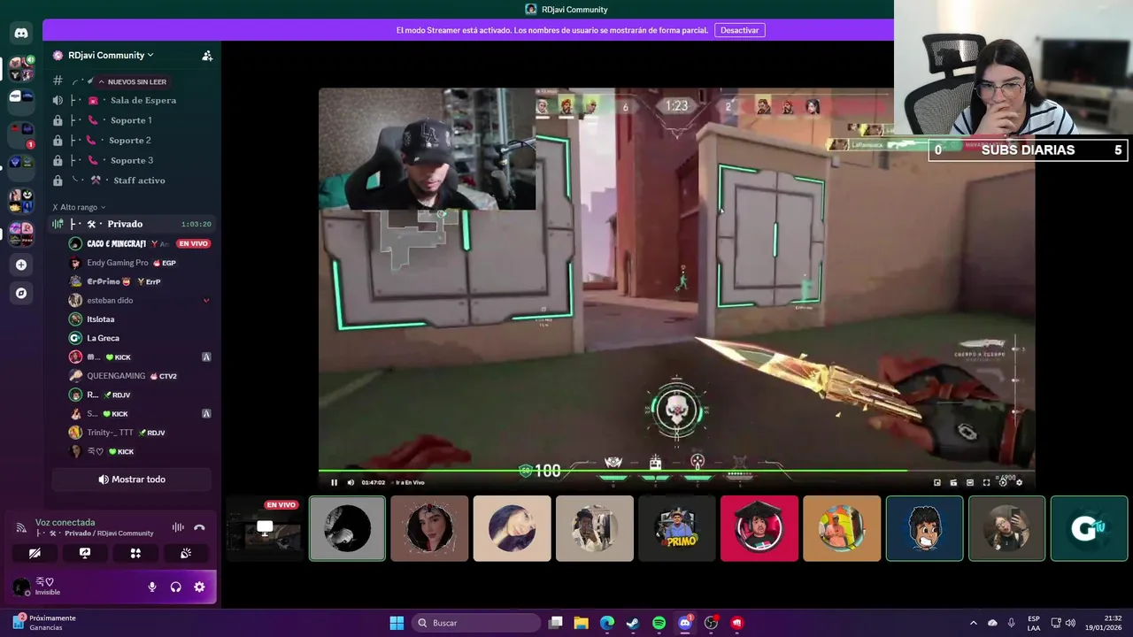Select the red graduation cap avatar tile
This screenshot has height=637, width=1133.
759,528
